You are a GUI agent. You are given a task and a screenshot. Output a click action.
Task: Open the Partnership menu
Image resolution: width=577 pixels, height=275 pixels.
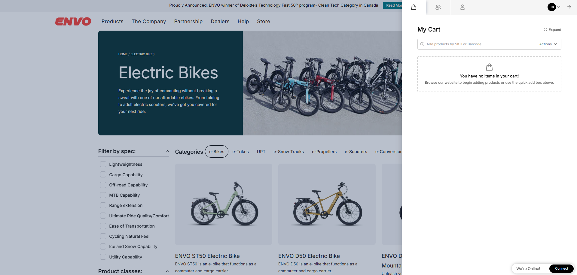click(188, 21)
